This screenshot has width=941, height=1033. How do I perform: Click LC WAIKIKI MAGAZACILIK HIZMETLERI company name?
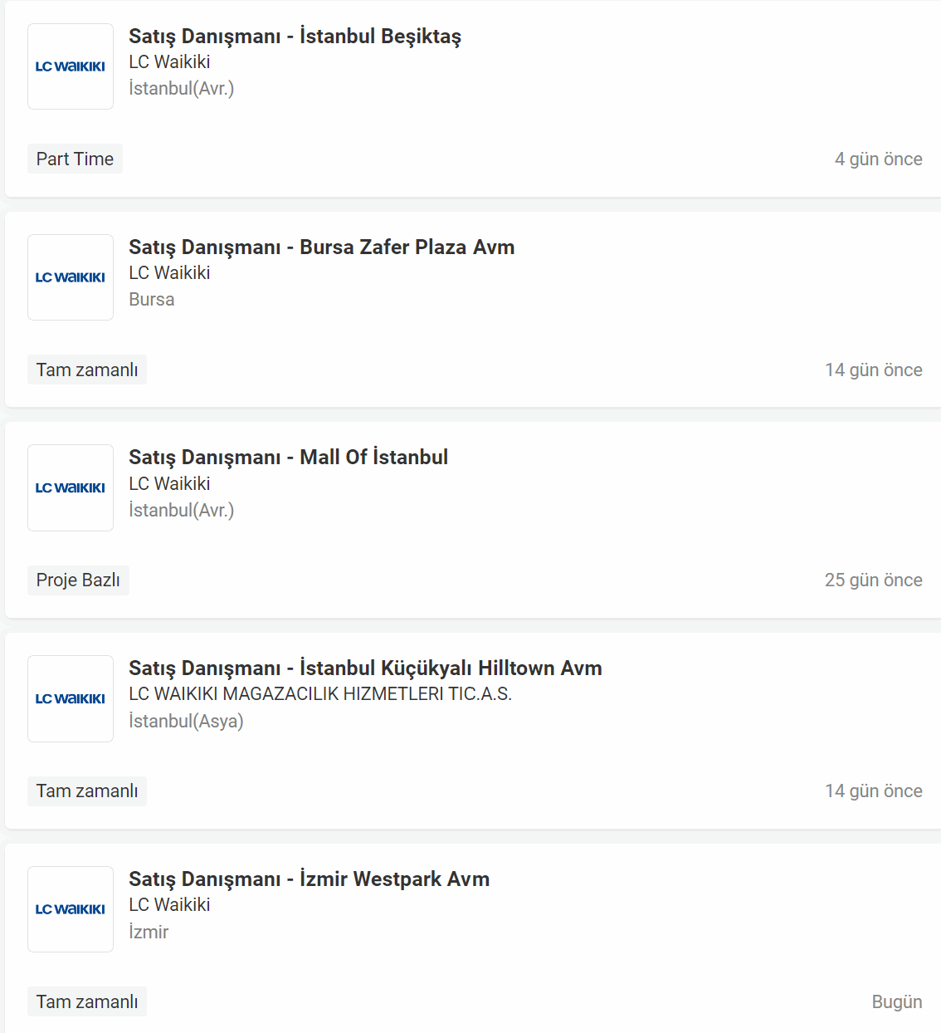pos(320,694)
